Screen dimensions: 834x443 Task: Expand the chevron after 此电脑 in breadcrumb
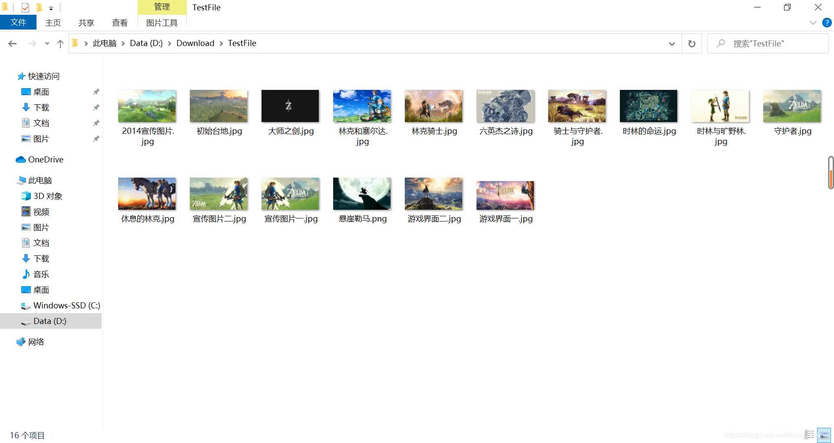[x=123, y=43]
